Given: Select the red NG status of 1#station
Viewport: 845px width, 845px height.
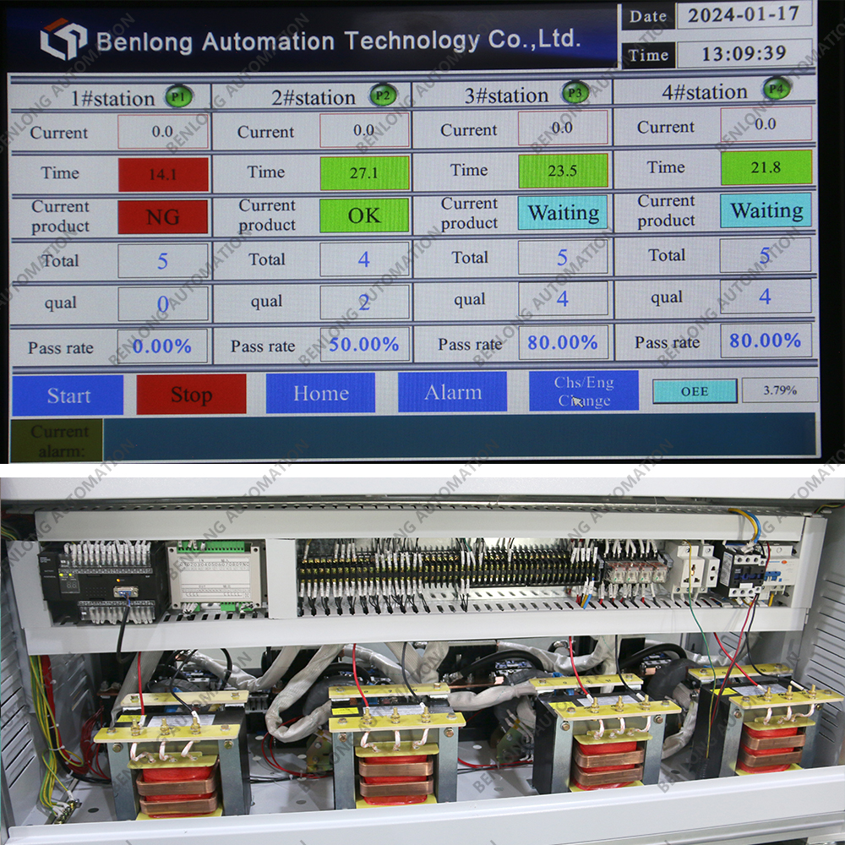Looking at the screenshot, I should pos(163,216).
